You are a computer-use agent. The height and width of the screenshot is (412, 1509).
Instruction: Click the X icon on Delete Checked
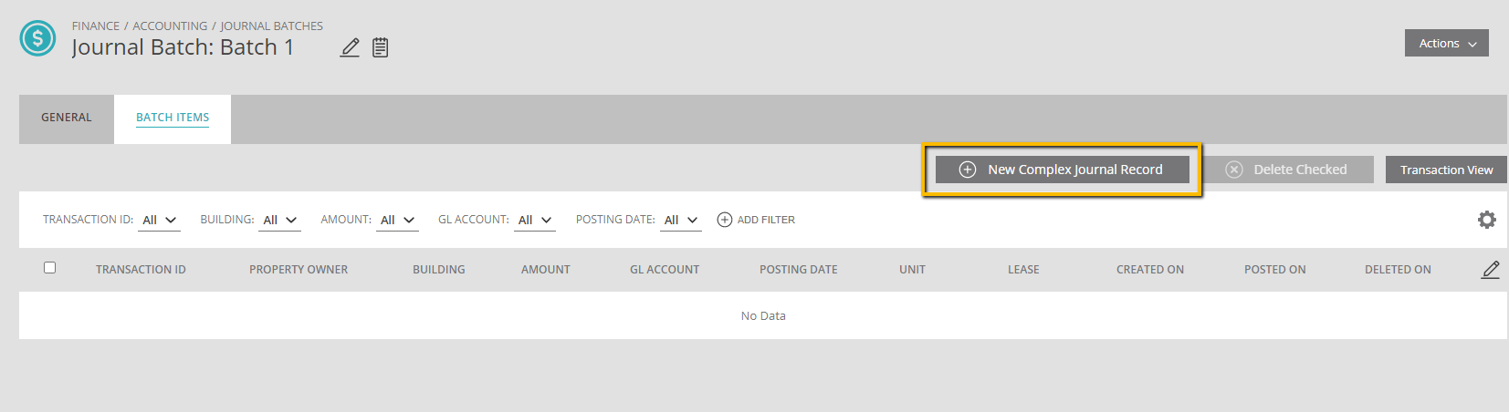tap(1234, 170)
